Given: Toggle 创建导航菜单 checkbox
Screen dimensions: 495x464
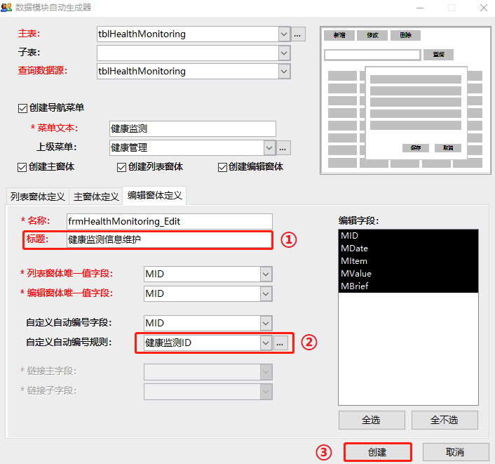Looking at the screenshot, I should [22, 108].
